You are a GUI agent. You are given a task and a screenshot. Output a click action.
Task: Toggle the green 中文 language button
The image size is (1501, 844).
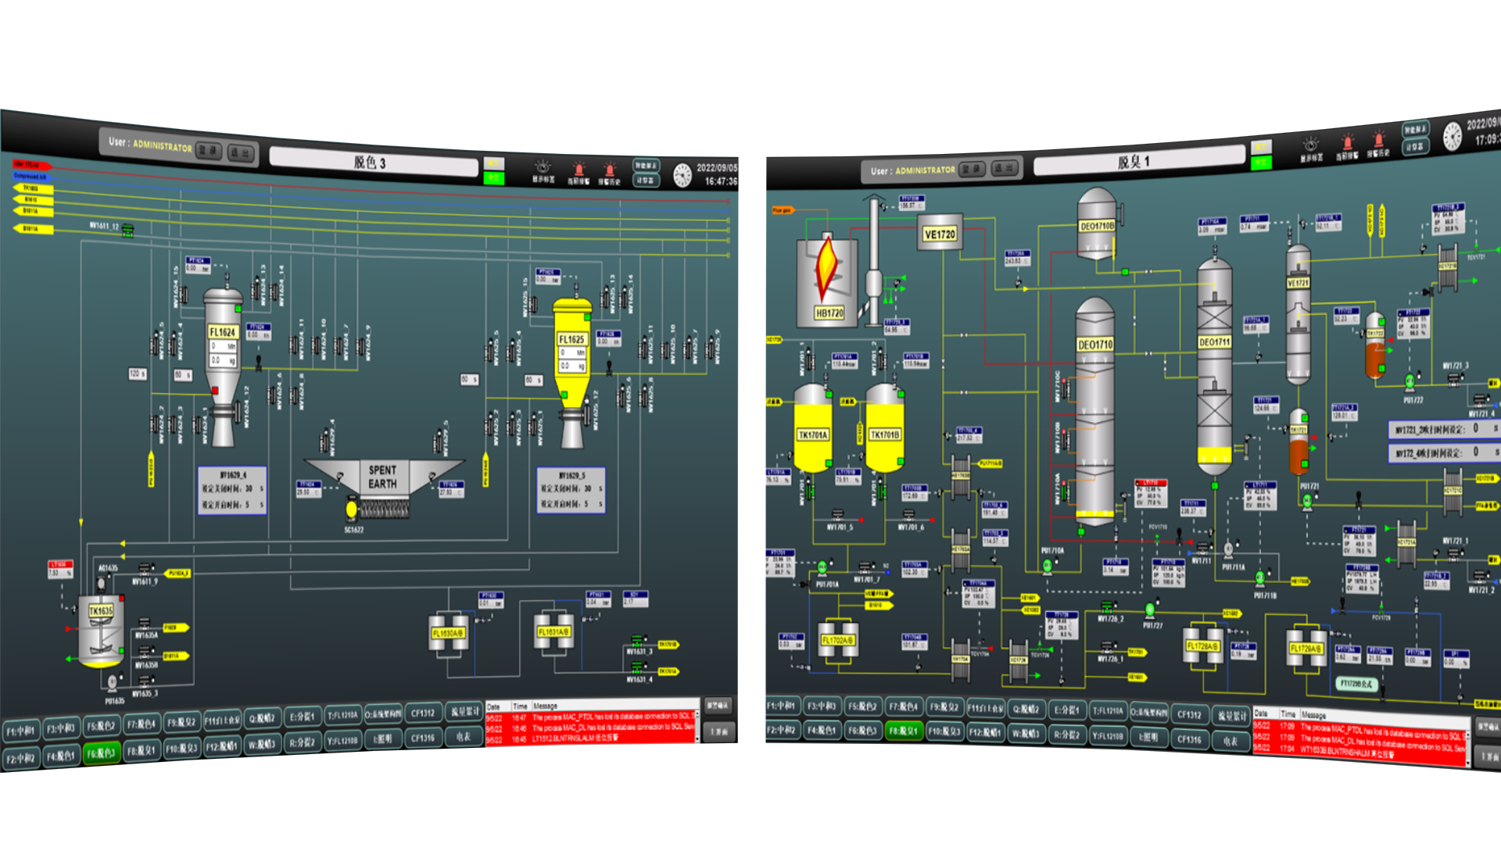click(x=493, y=178)
